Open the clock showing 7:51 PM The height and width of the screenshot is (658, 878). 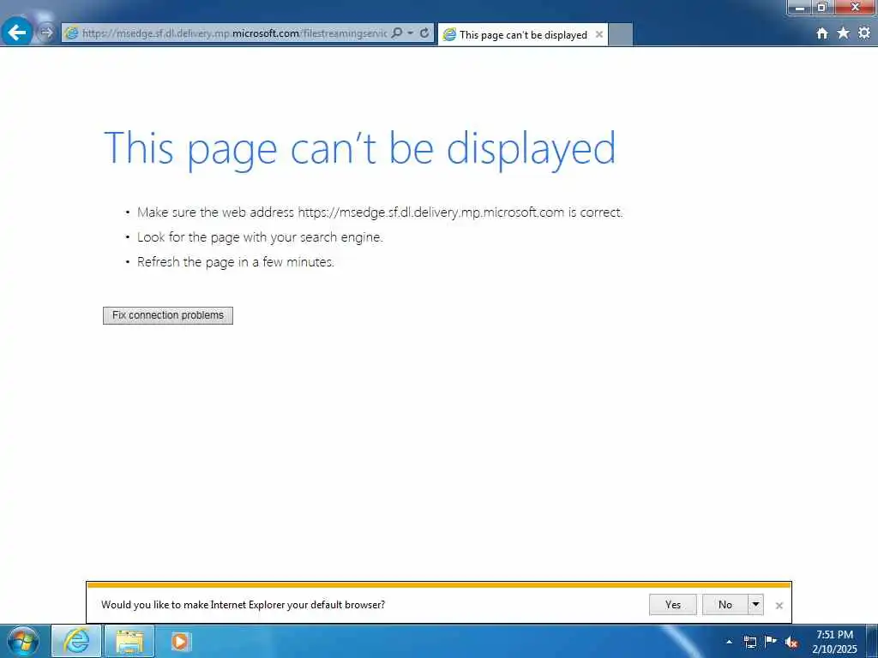pos(834,642)
